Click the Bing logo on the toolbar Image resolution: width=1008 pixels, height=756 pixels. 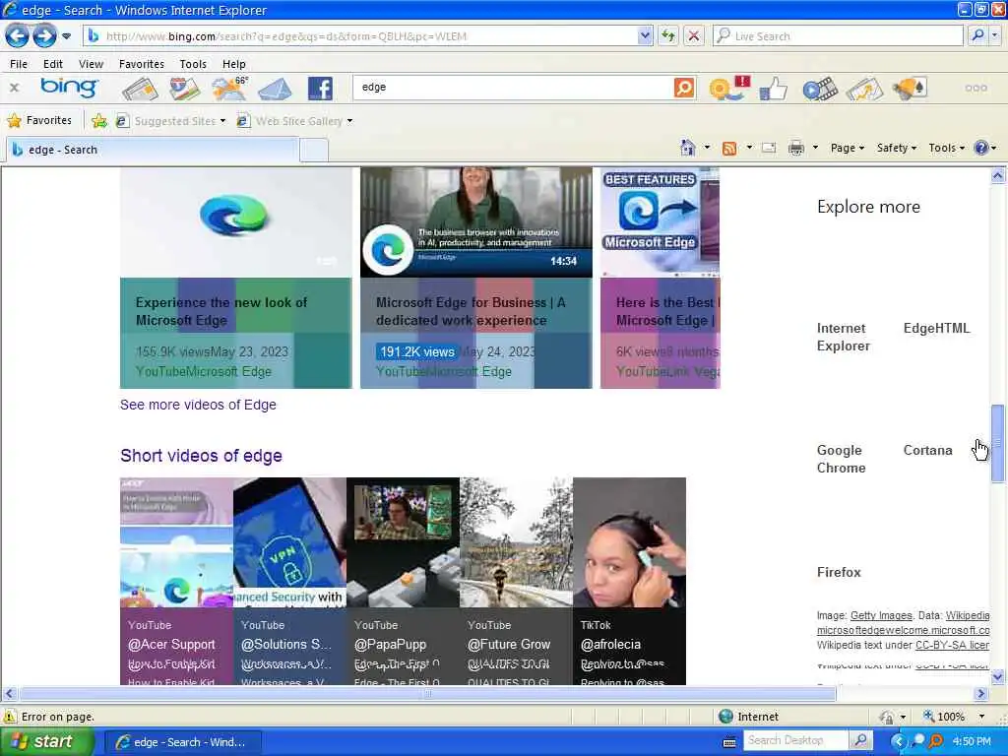[69, 87]
